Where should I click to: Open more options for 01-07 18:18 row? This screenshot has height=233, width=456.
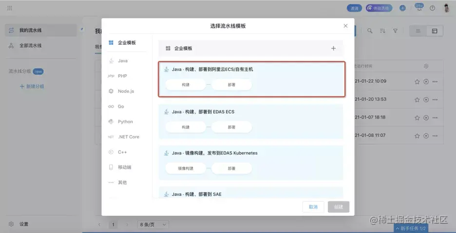435,118
